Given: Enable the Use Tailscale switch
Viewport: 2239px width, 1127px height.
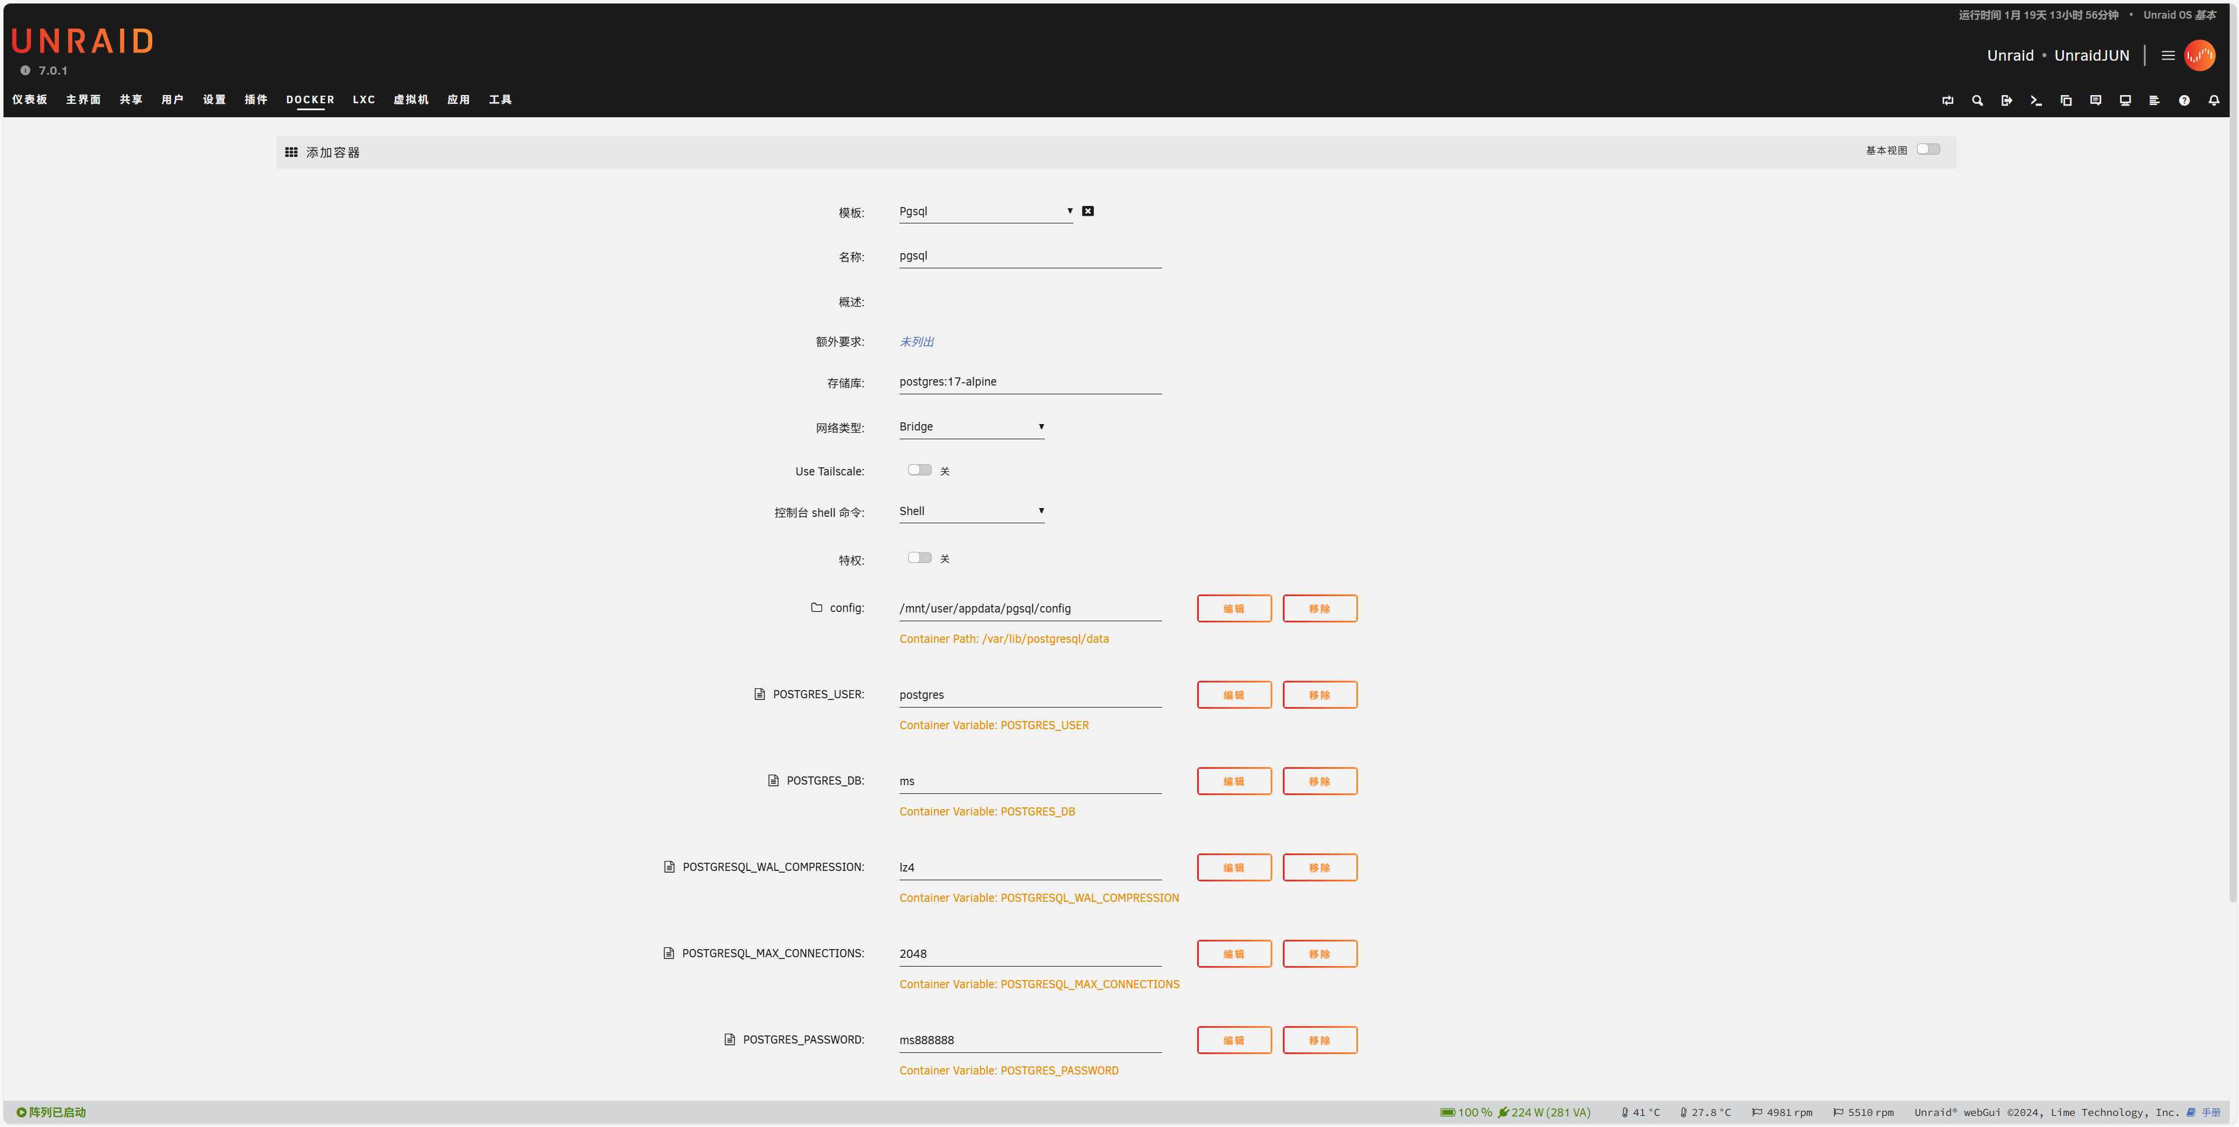Looking at the screenshot, I should tap(919, 470).
